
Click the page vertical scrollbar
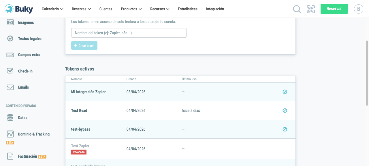pos(367,72)
